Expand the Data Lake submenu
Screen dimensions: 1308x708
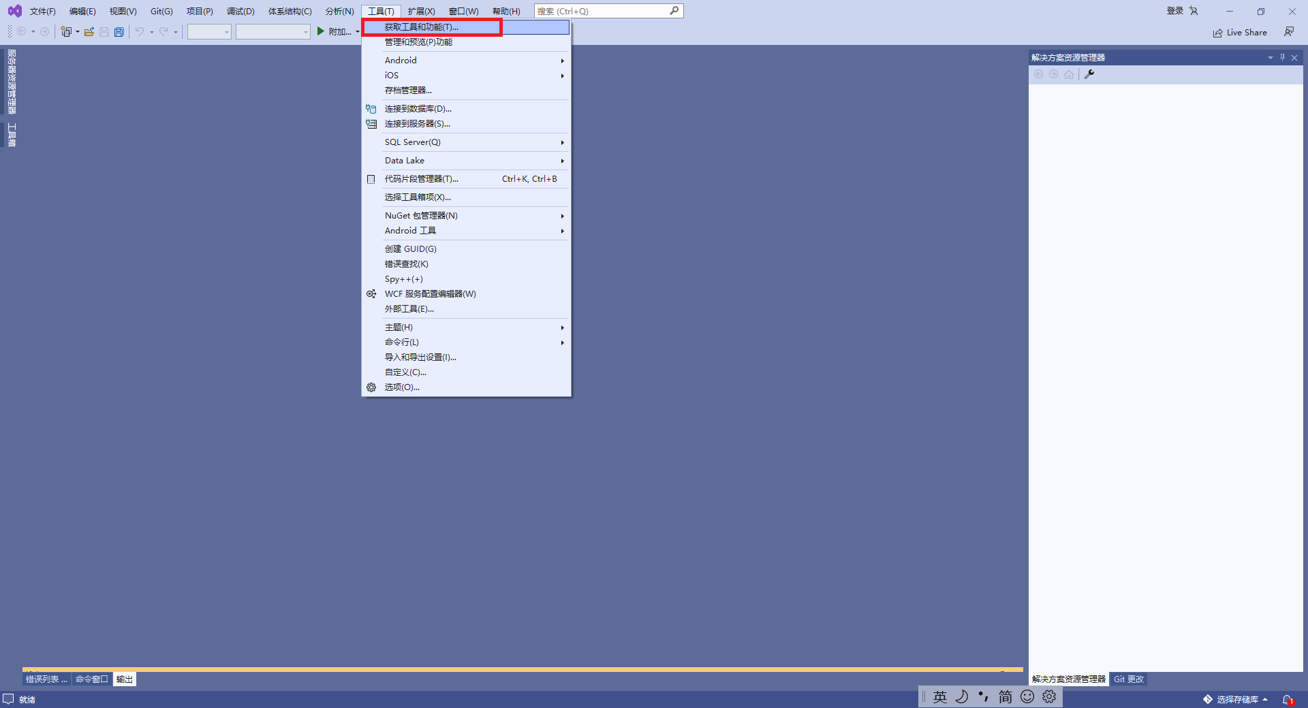pyautogui.click(x=467, y=161)
